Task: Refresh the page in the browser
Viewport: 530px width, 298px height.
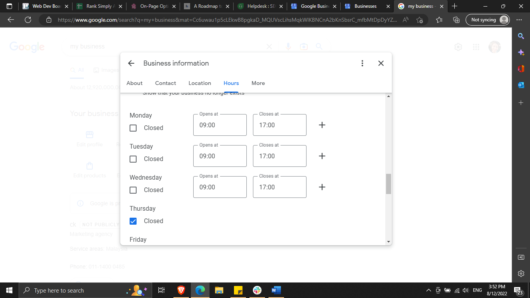Action: click(28, 20)
